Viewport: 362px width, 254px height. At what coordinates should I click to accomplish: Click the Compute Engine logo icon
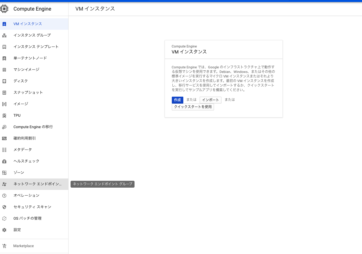(5, 9)
